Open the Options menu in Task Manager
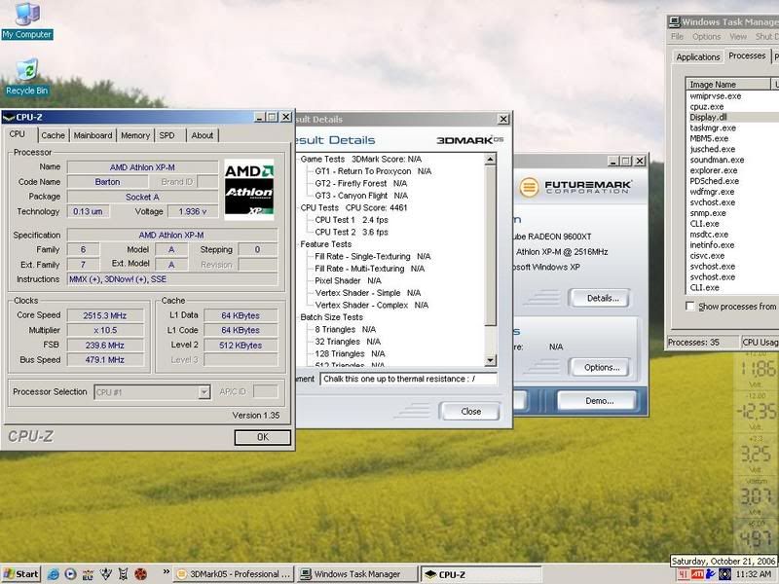 pyautogui.click(x=706, y=37)
